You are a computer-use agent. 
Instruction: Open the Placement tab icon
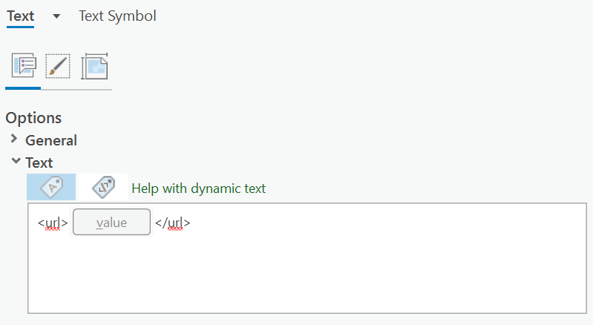[x=94, y=67]
